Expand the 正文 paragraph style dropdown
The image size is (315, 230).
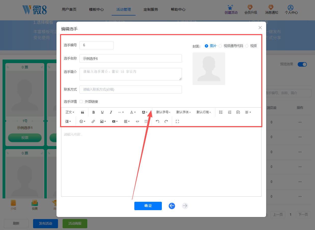69,112
